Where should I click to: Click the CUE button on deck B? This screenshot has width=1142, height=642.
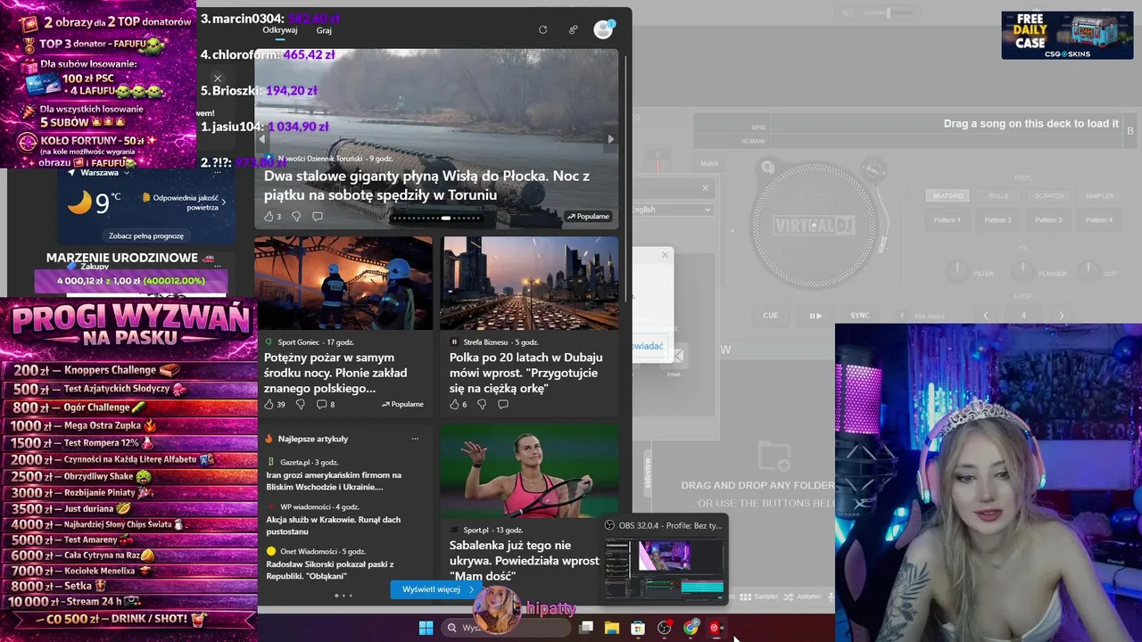tap(771, 316)
